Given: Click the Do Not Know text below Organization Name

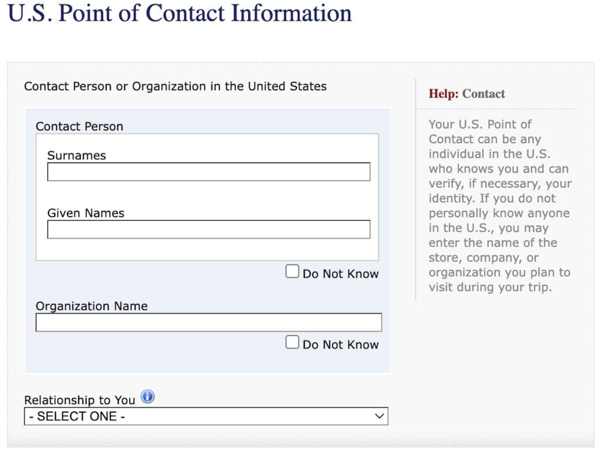Looking at the screenshot, I should pyautogui.click(x=340, y=345).
